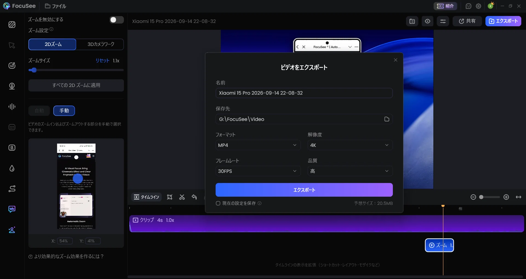Click the zoom settings info icon
This screenshot has width=526, height=279.
(52, 29)
